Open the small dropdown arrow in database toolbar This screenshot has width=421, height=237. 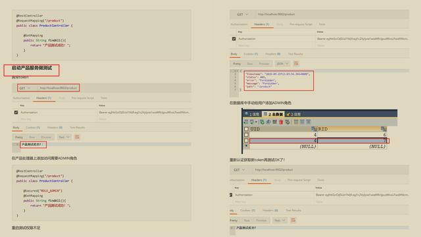tap(256, 122)
